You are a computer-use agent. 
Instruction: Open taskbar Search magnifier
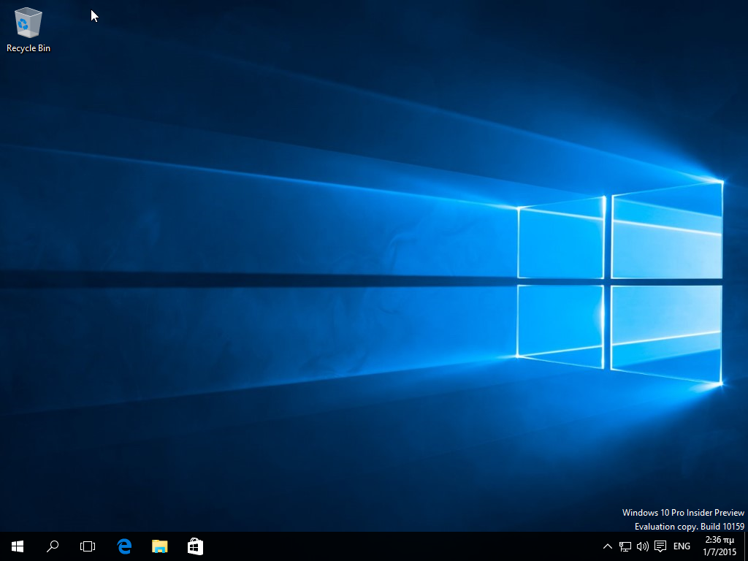click(x=53, y=546)
